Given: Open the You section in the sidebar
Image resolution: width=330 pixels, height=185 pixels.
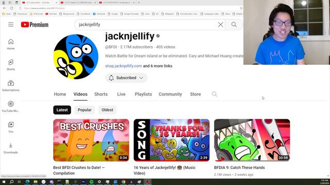Looking at the screenshot, I should 11,127.
